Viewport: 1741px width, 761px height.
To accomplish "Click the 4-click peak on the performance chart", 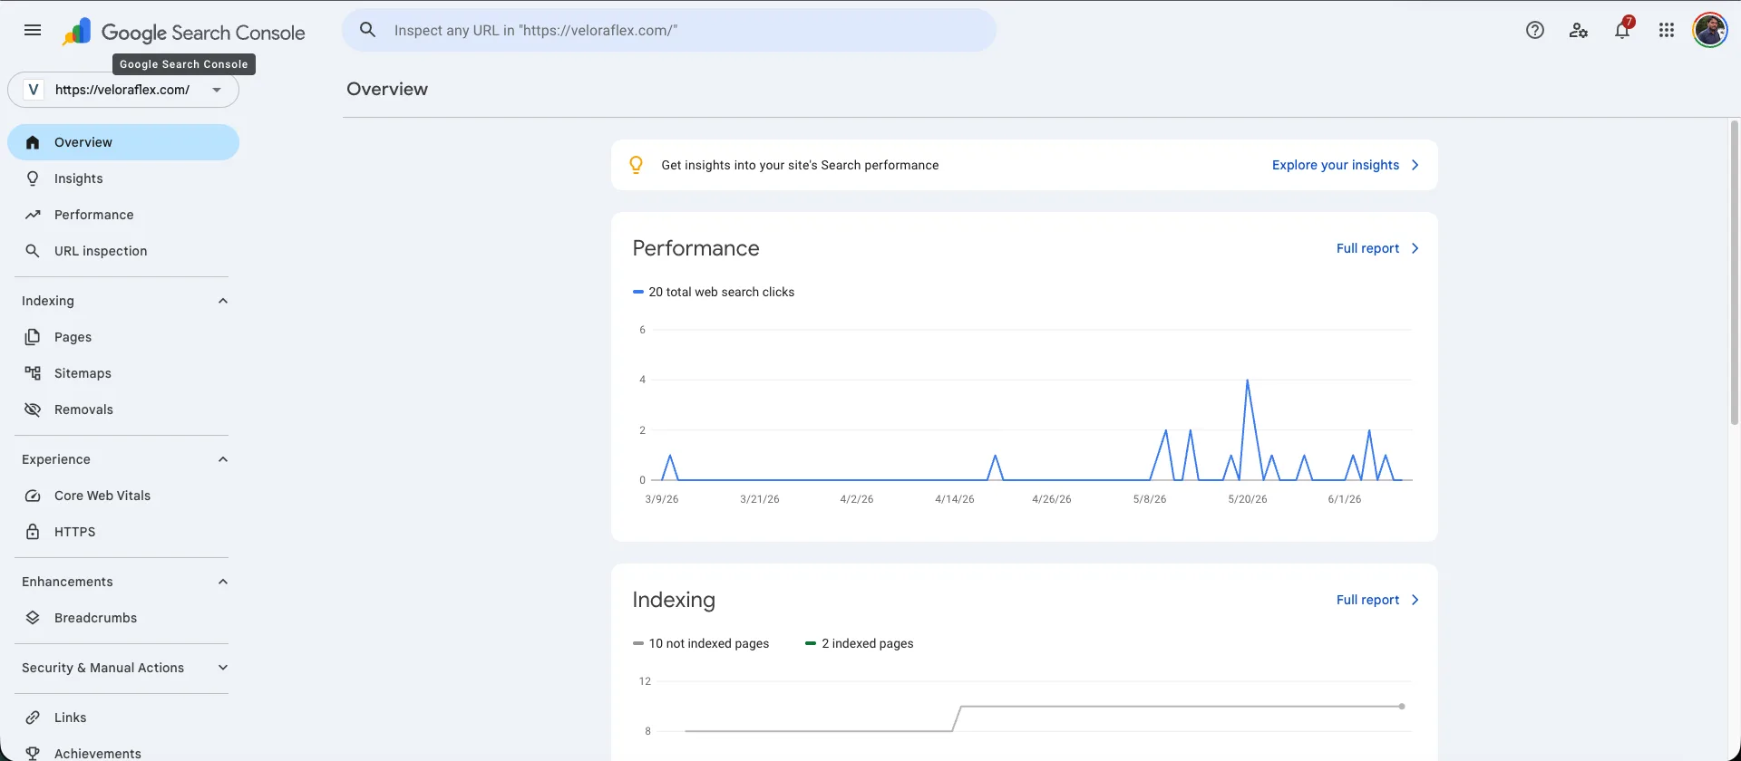I will click(x=1248, y=380).
